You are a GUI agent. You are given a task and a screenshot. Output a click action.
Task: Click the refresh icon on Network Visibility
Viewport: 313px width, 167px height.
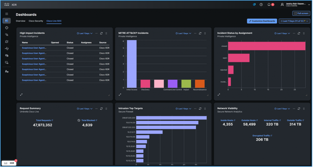pyautogui.click(x=299, y=108)
